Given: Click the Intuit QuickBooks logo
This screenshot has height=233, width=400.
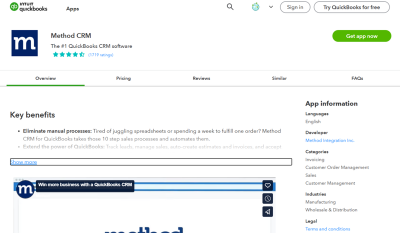Looking at the screenshot, I should click(x=28, y=7).
